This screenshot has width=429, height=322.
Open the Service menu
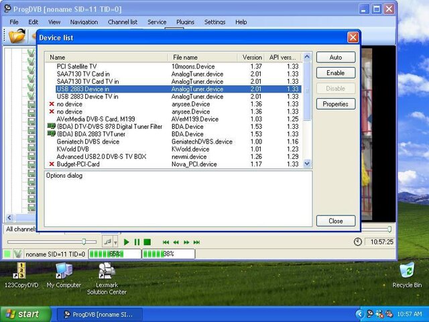coord(157,22)
